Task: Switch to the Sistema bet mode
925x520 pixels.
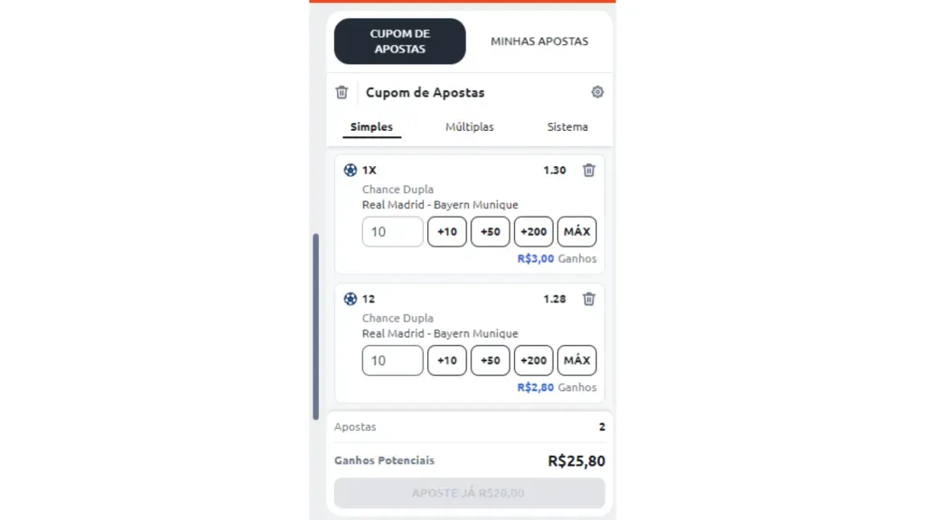Action: (567, 126)
